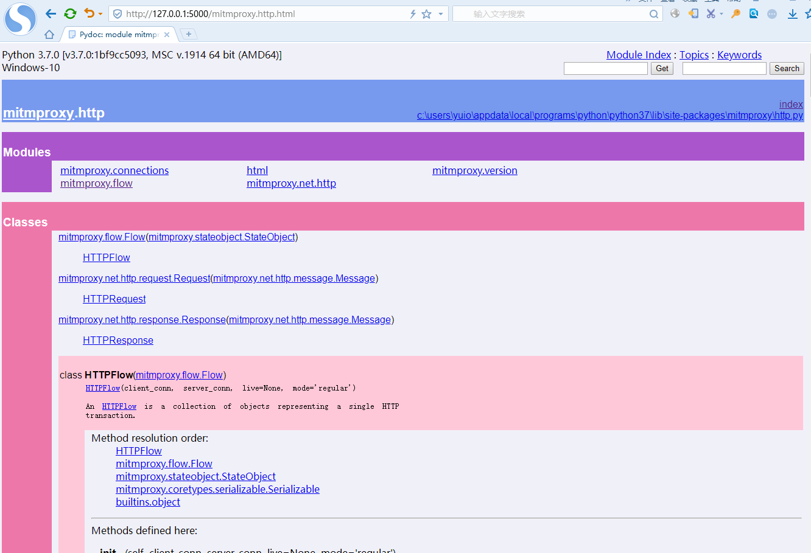This screenshot has height=553, width=811.
Task: Reload the page with the green refresh icon
Action: [70, 14]
